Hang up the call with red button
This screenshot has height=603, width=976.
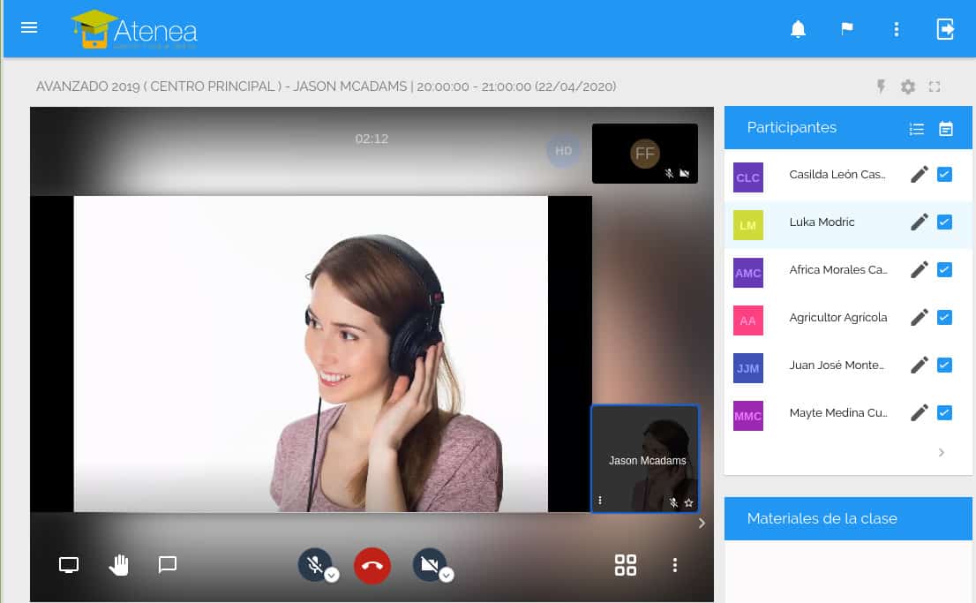pyautogui.click(x=372, y=566)
